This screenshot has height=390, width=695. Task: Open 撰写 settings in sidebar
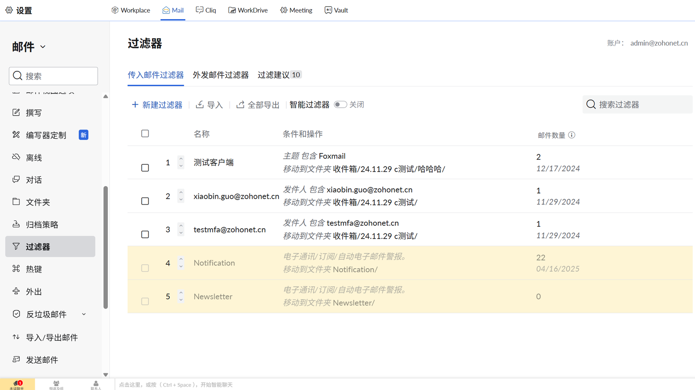point(50,113)
